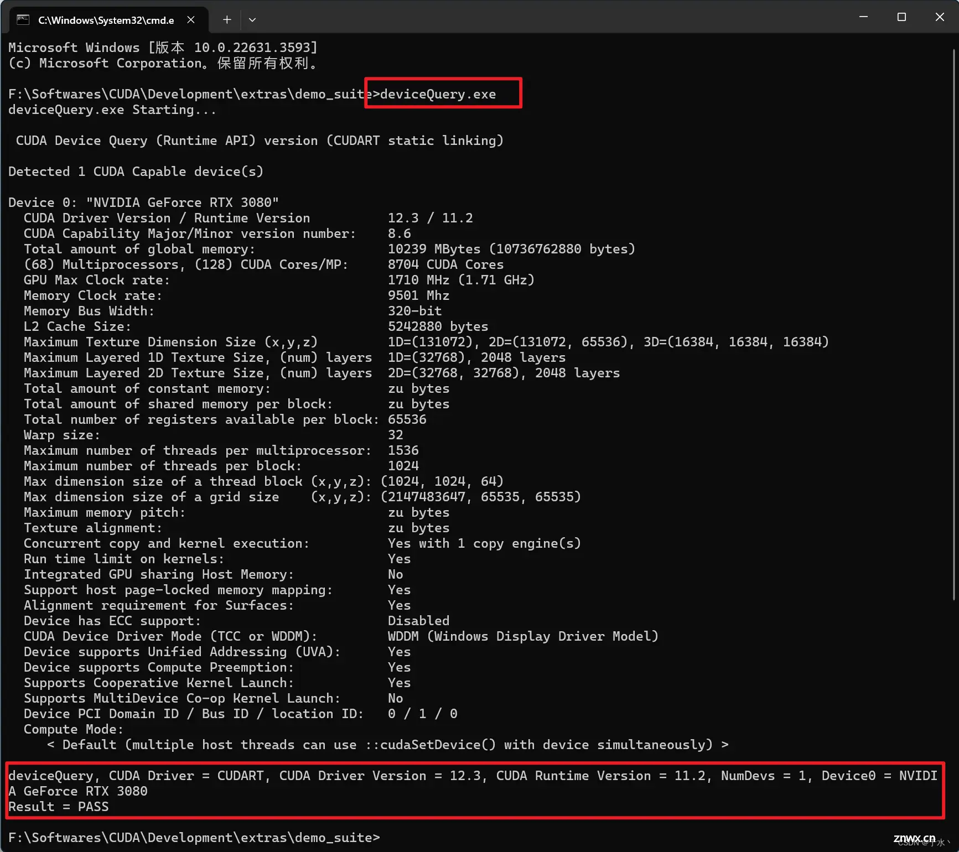Click the '8.6' capability value

click(x=400, y=233)
